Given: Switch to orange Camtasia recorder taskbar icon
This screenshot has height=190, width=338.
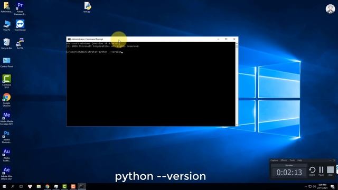Looking at the screenshot, I should coord(73,186).
